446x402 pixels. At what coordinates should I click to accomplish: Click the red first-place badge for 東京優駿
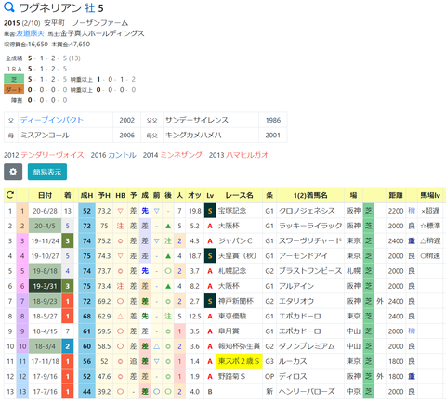coord(68,317)
